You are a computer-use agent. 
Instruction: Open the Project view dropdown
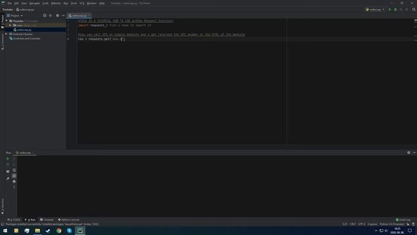15,16
